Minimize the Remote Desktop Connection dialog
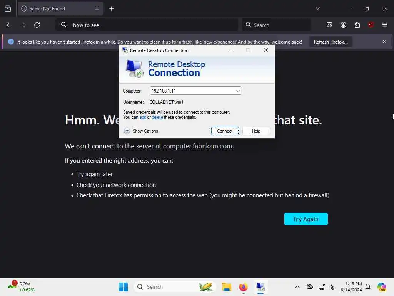 [231, 50]
